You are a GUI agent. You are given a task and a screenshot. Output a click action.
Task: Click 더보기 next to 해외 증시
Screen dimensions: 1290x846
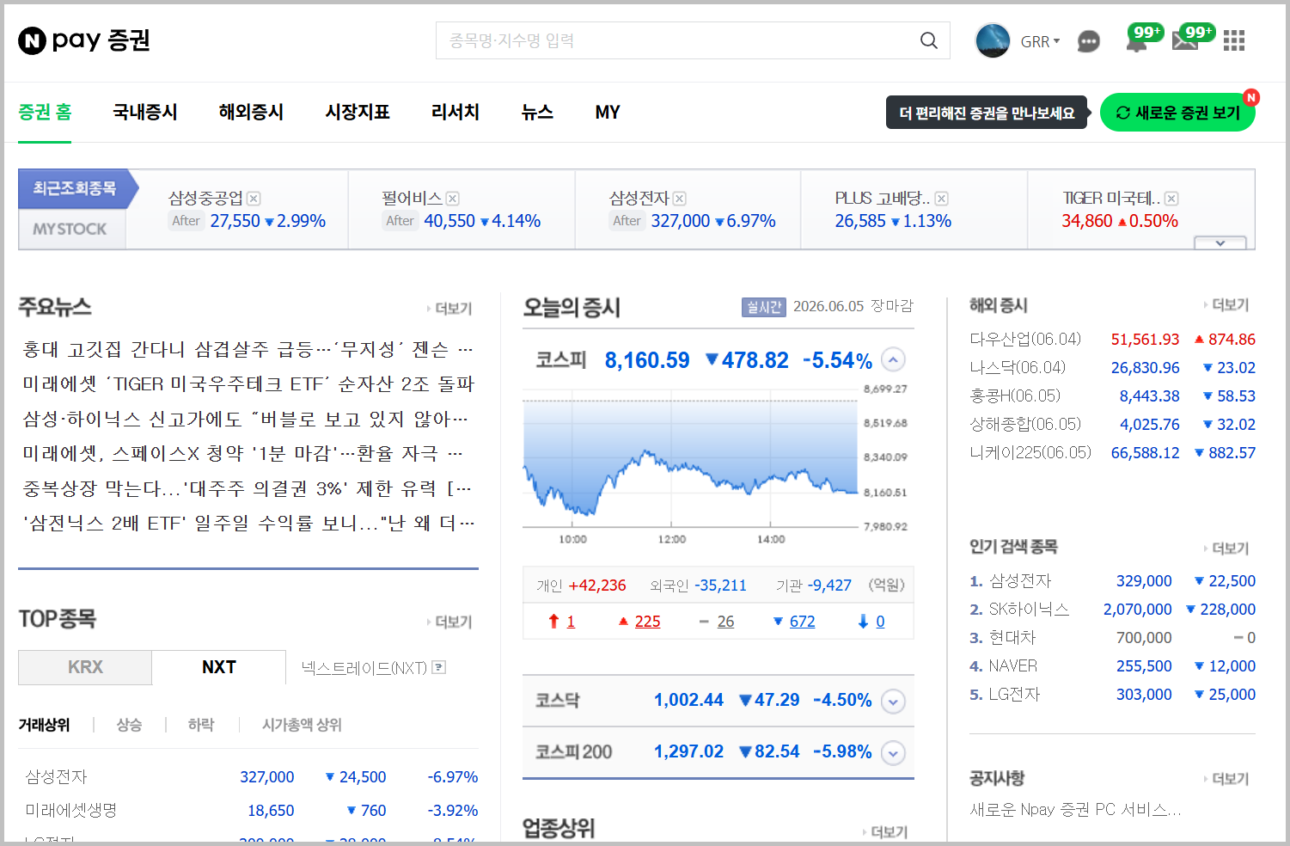1227,305
